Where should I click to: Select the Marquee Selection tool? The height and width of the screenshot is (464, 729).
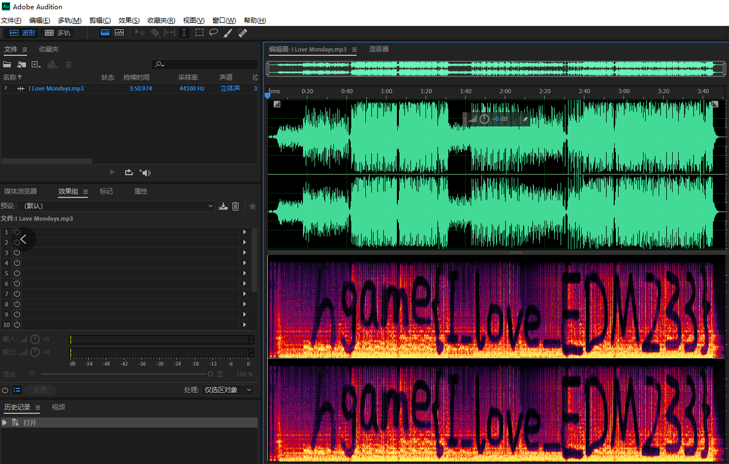pyautogui.click(x=199, y=33)
